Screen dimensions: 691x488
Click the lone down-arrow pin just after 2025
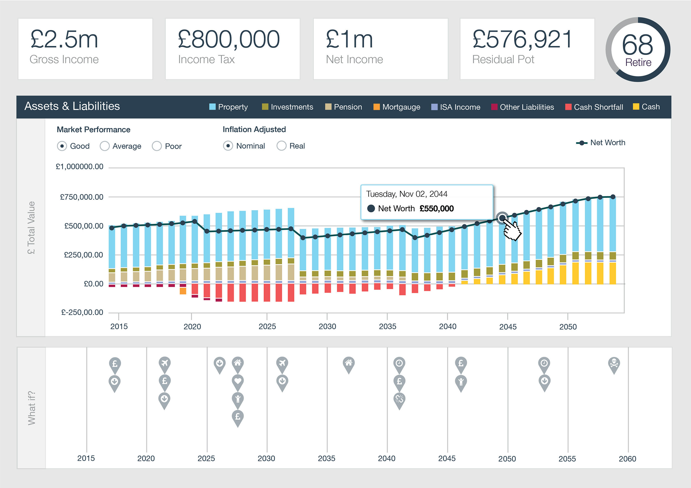tap(219, 364)
